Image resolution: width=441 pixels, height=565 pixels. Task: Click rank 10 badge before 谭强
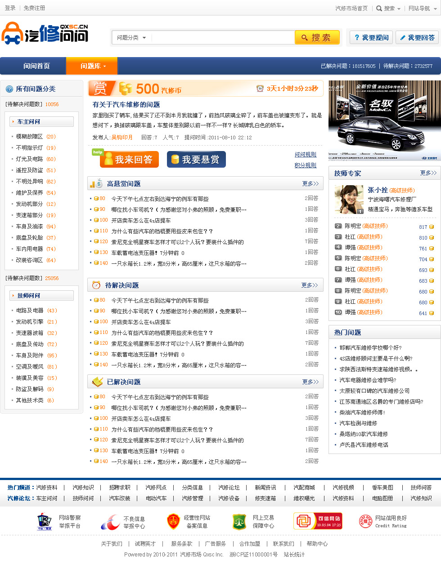click(338, 312)
